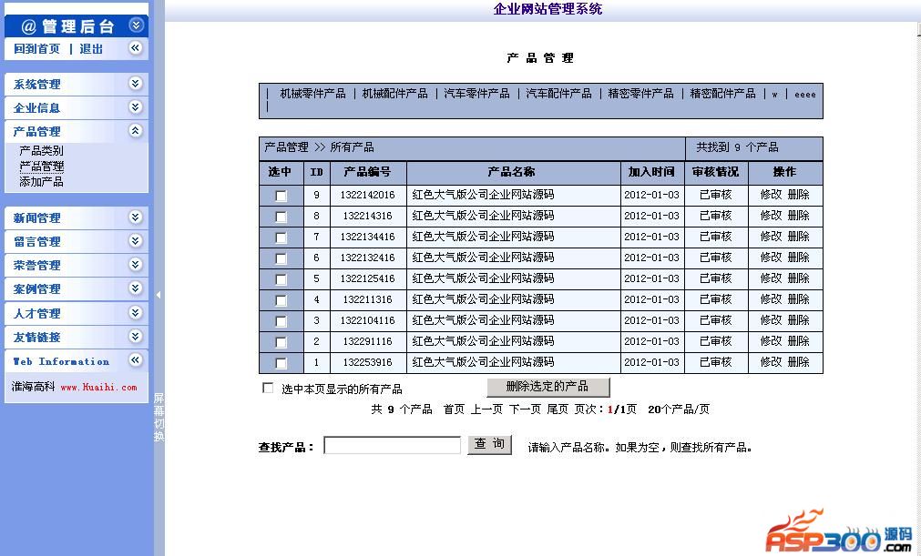Click 修改 for product 132291116
This screenshot has height=556, width=921.
[772, 340]
